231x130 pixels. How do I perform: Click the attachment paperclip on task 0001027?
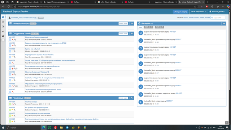point(15,40)
